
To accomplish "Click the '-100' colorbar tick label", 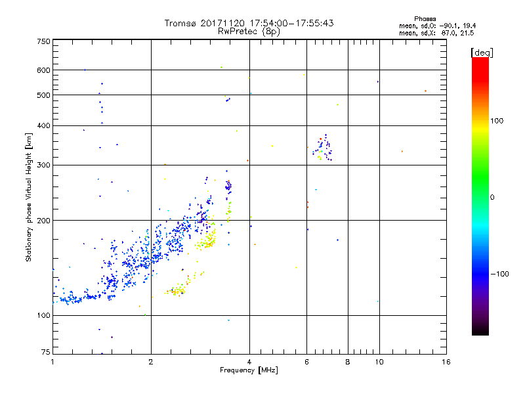I will 499,274.
